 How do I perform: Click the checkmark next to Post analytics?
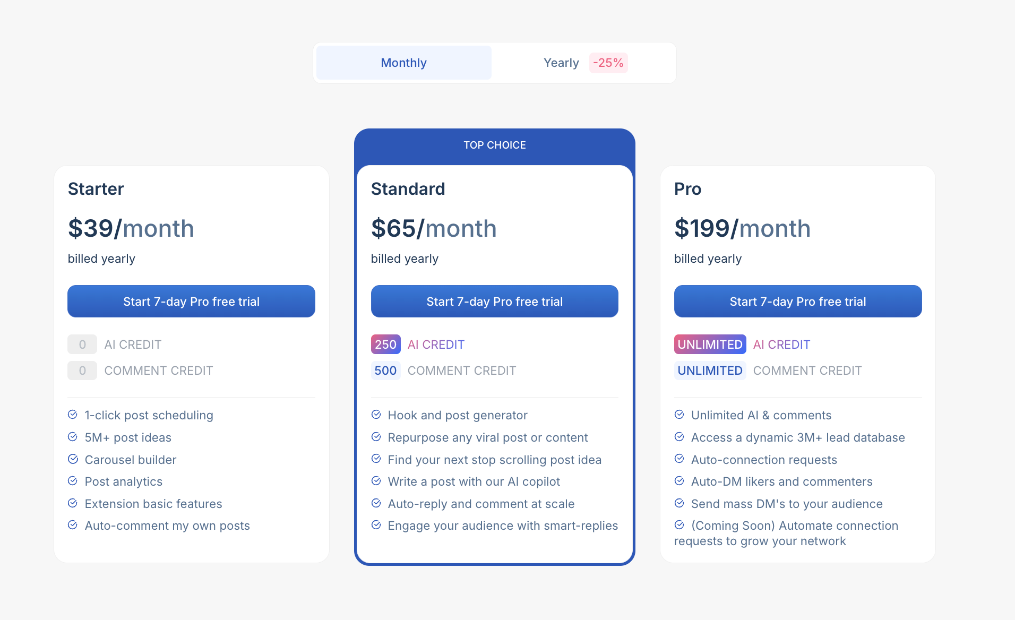(73, 481)
